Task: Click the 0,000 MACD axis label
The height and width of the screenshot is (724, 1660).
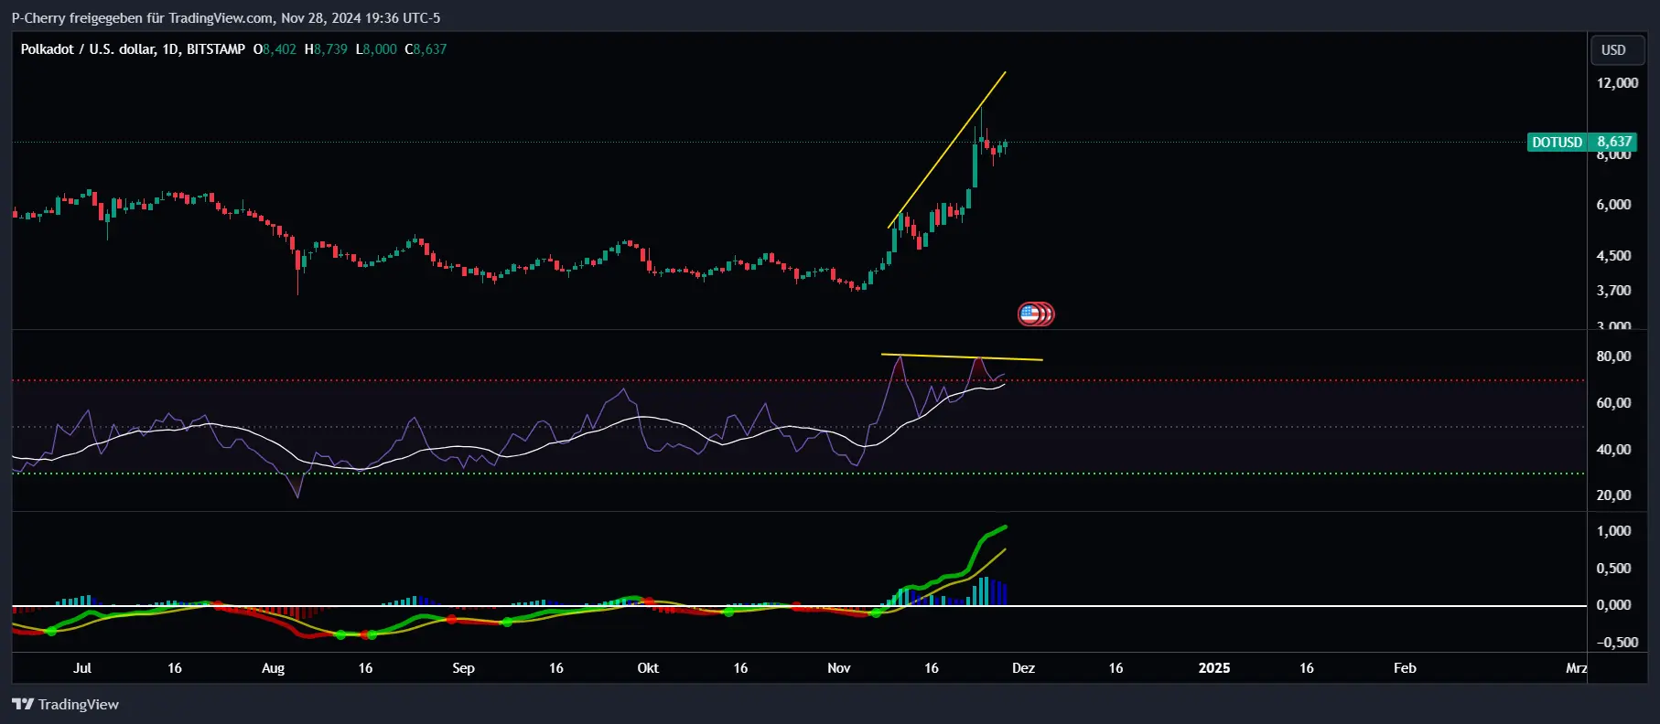Action: click(1613, 604)
